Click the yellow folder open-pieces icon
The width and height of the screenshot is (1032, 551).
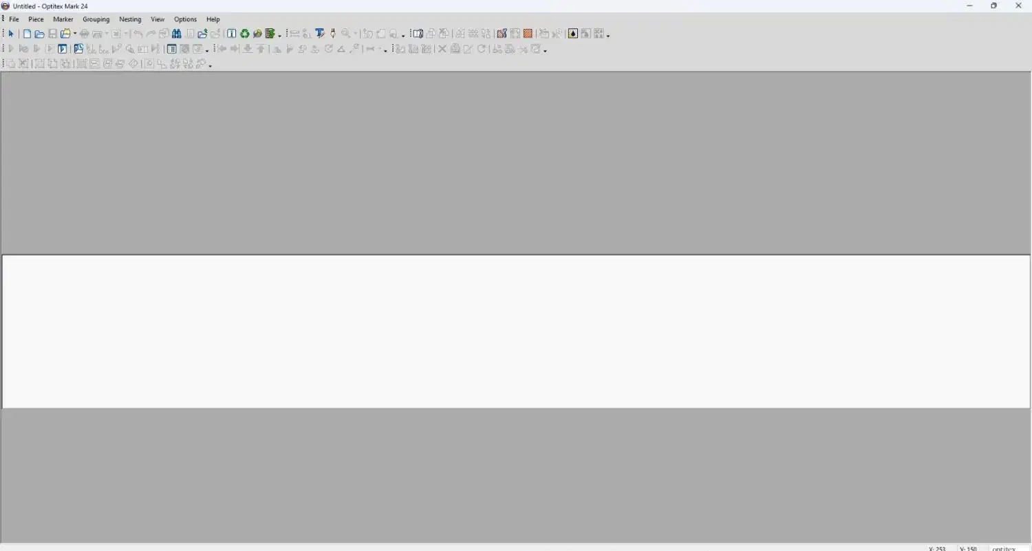pyautogui.click(x=65, y=34)
